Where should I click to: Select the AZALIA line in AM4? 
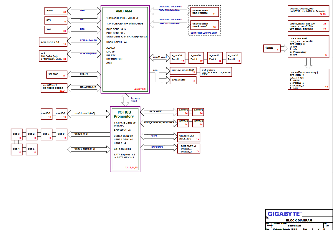click(x=111, y=48)
